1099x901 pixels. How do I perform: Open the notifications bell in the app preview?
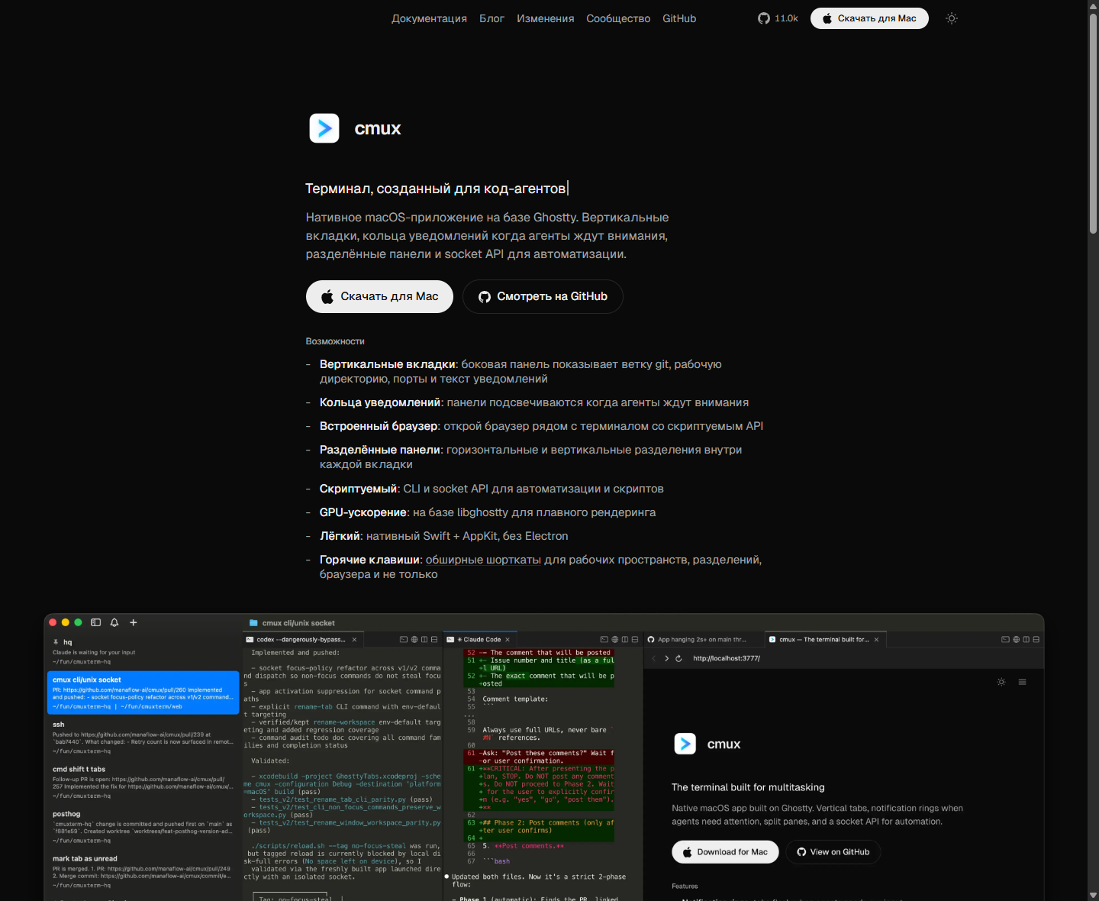[x=114, y=622]
